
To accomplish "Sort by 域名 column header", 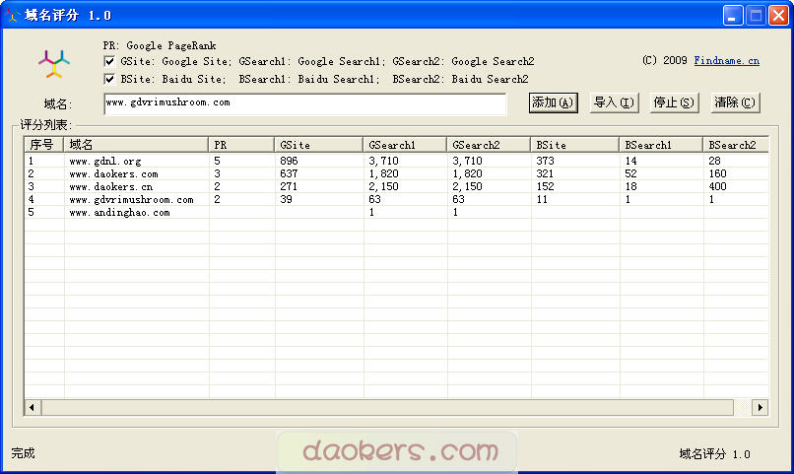I will (x=136, y=145).
